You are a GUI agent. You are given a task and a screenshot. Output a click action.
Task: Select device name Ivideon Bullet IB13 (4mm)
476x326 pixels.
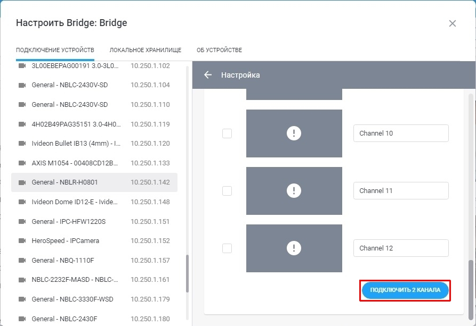(76, 143)
